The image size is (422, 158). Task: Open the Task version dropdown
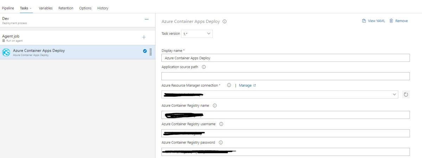197,34
